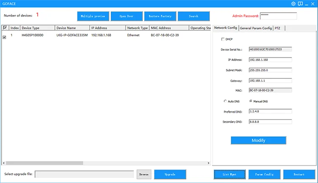The height and width of the screenshot is (183, 318).
Task: Click the Restart button
Action: pyautogui.click(x=299, y=174)
